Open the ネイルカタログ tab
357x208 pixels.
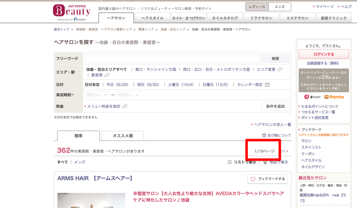[225, 18]
